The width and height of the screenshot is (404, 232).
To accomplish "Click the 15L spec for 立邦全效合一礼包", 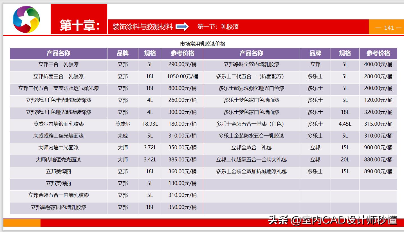I will click(345, 147).
